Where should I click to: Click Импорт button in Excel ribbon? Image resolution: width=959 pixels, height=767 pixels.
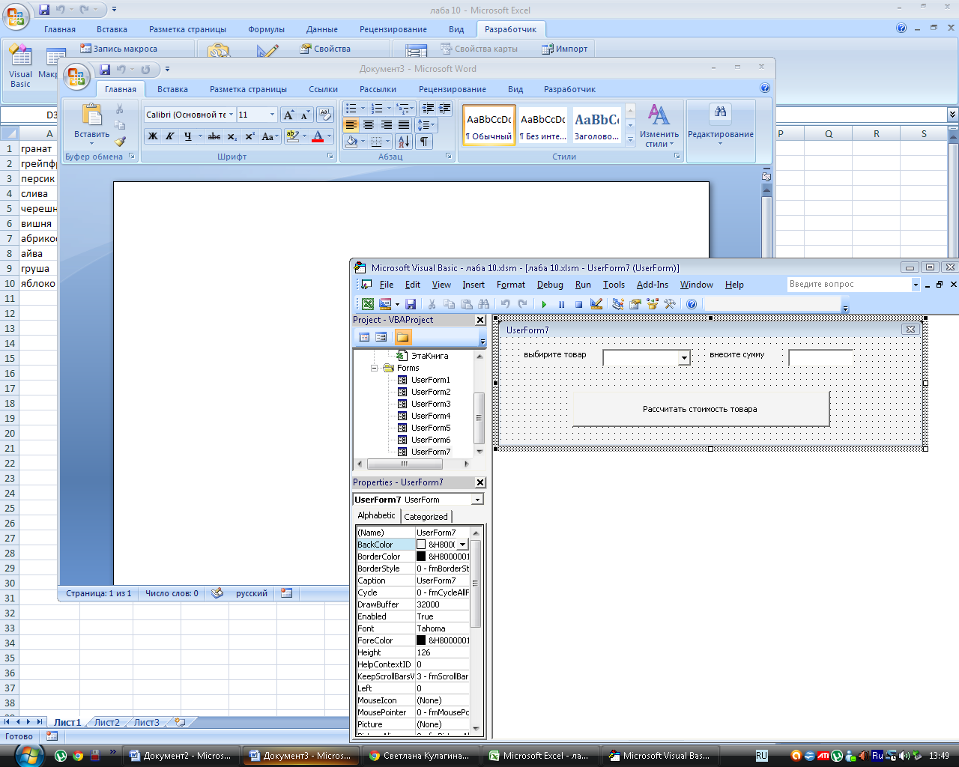click(x=564, y=49)
